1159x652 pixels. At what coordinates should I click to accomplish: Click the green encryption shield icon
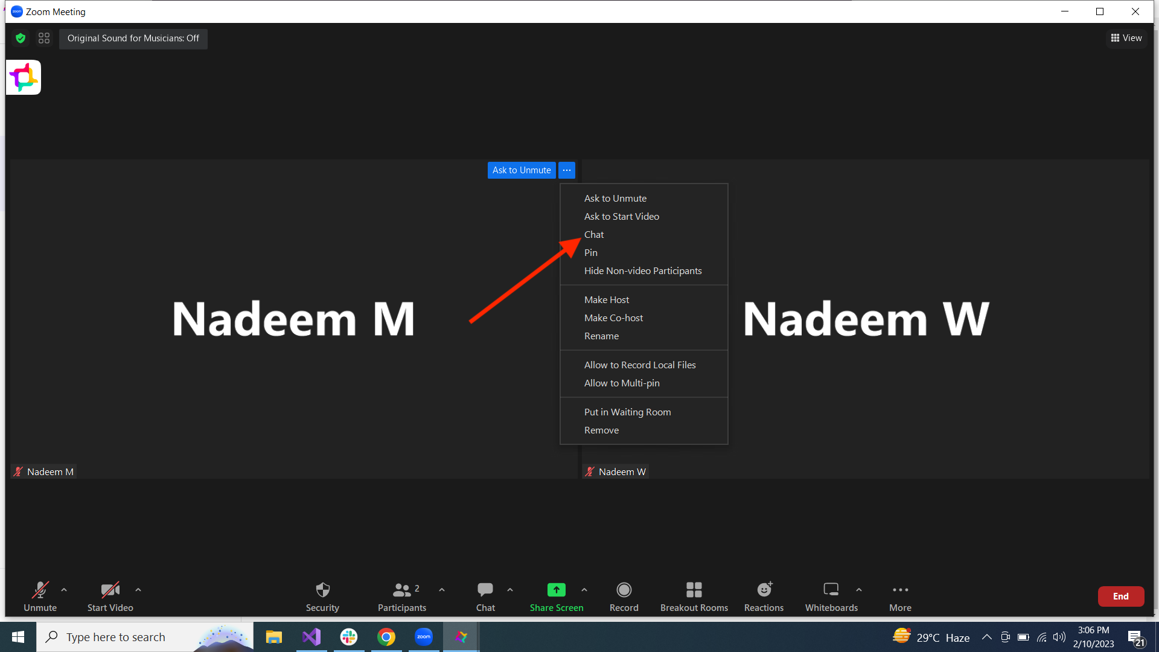tap(21, 39)
